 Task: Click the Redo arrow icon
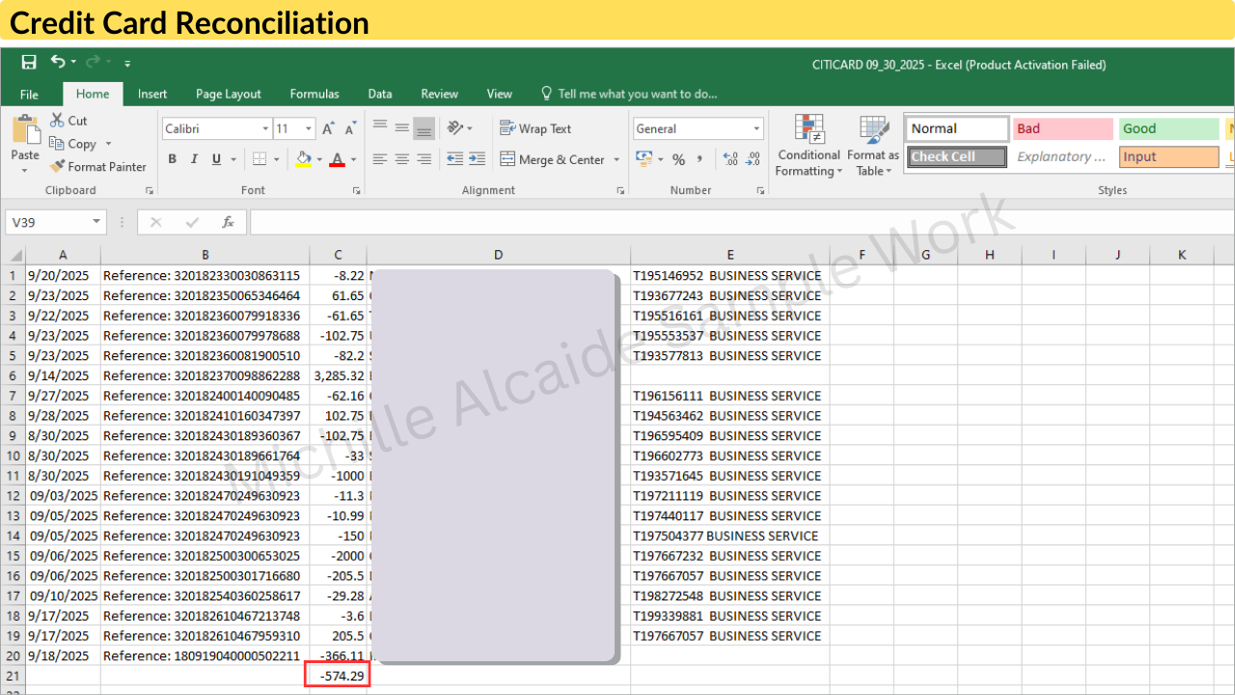coord(93,63)
